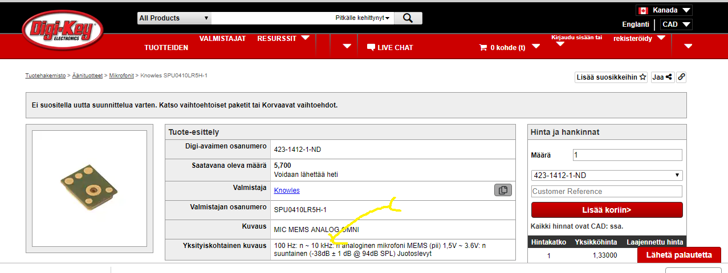Open the 423-1412-1-ND packaging dropdown

(x=607, y=175)
